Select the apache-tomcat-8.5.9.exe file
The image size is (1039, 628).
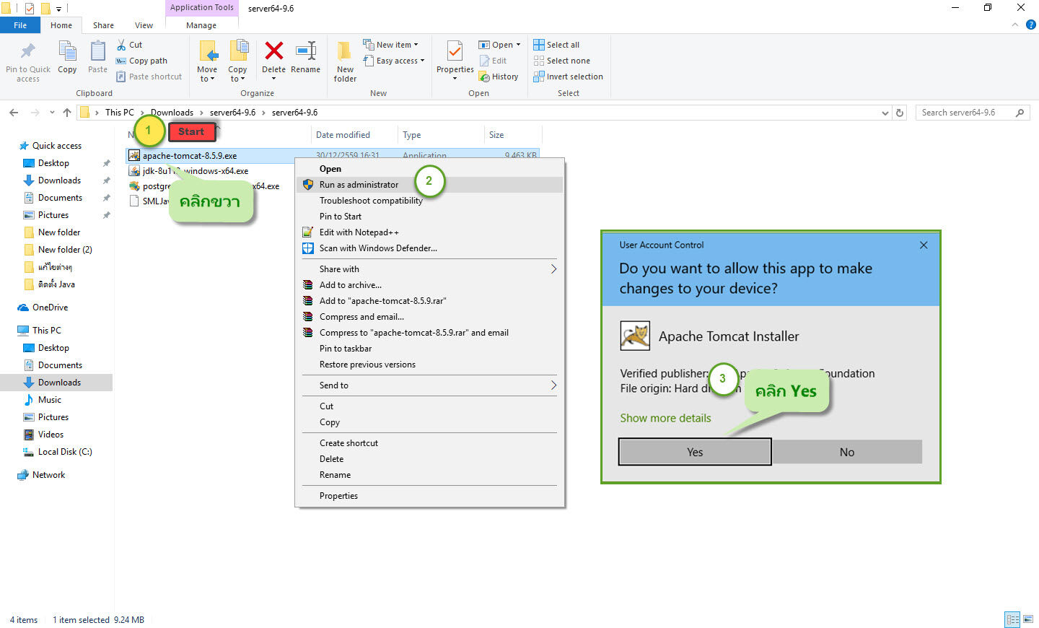[190, 156]
